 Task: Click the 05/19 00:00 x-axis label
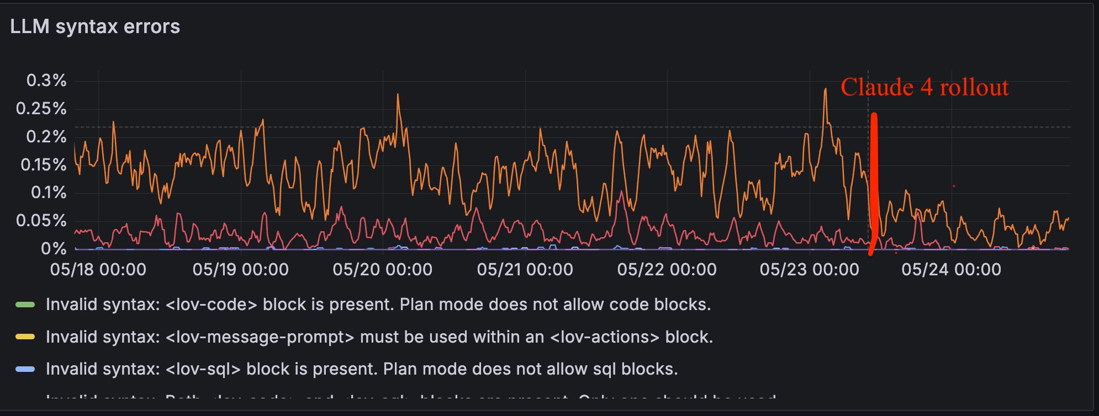point(240,269)
